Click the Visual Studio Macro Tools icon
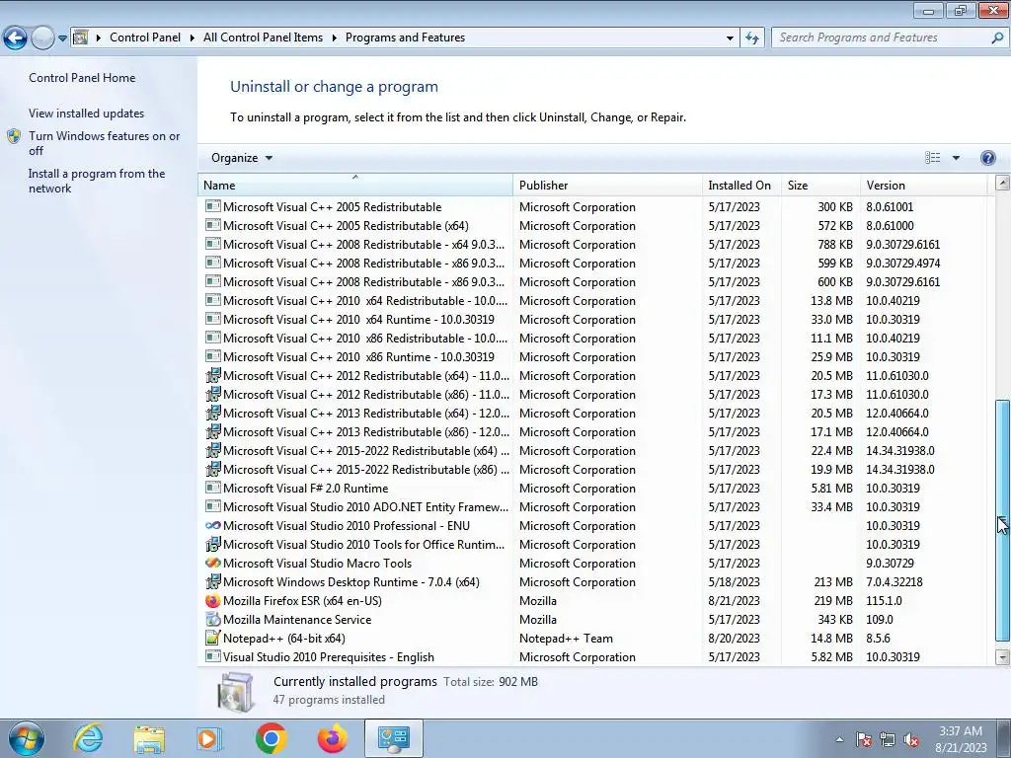Screen dimensions: 1011x758 [213, 563]
